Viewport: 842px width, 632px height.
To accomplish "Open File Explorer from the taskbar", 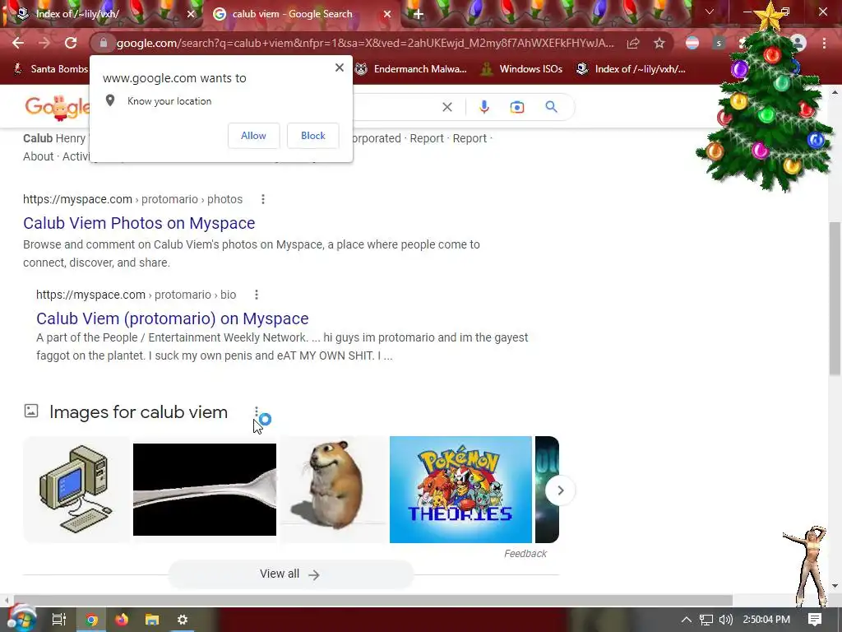I will point(152,620).
